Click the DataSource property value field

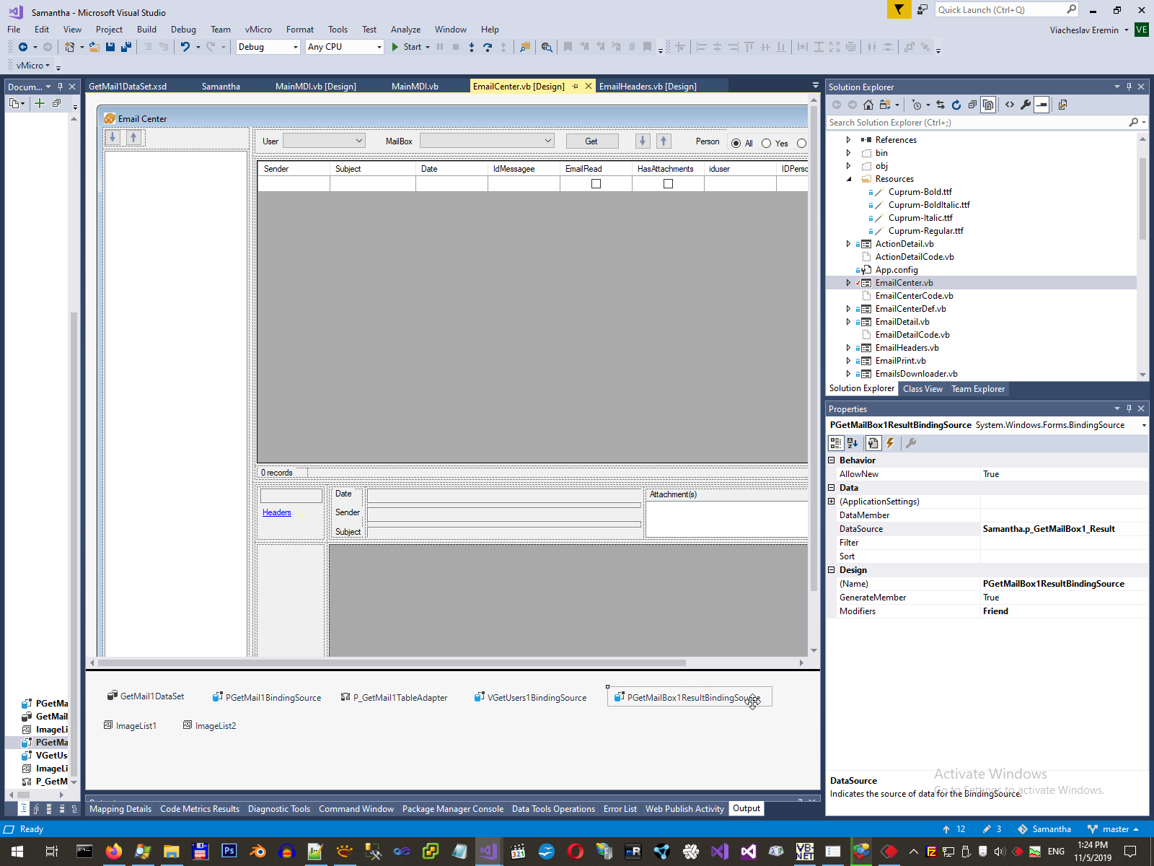point(1064,529)
